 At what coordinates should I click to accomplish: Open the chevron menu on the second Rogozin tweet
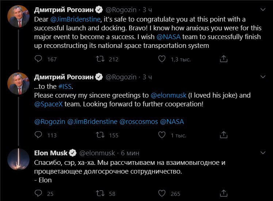[263, 77]
